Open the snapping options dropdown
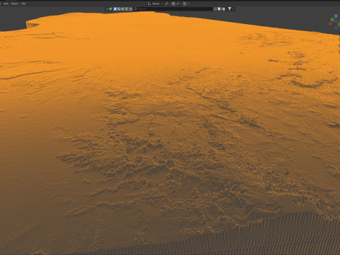Image resolution: width=340 pixels, height=255 pixels. (178, 4)
